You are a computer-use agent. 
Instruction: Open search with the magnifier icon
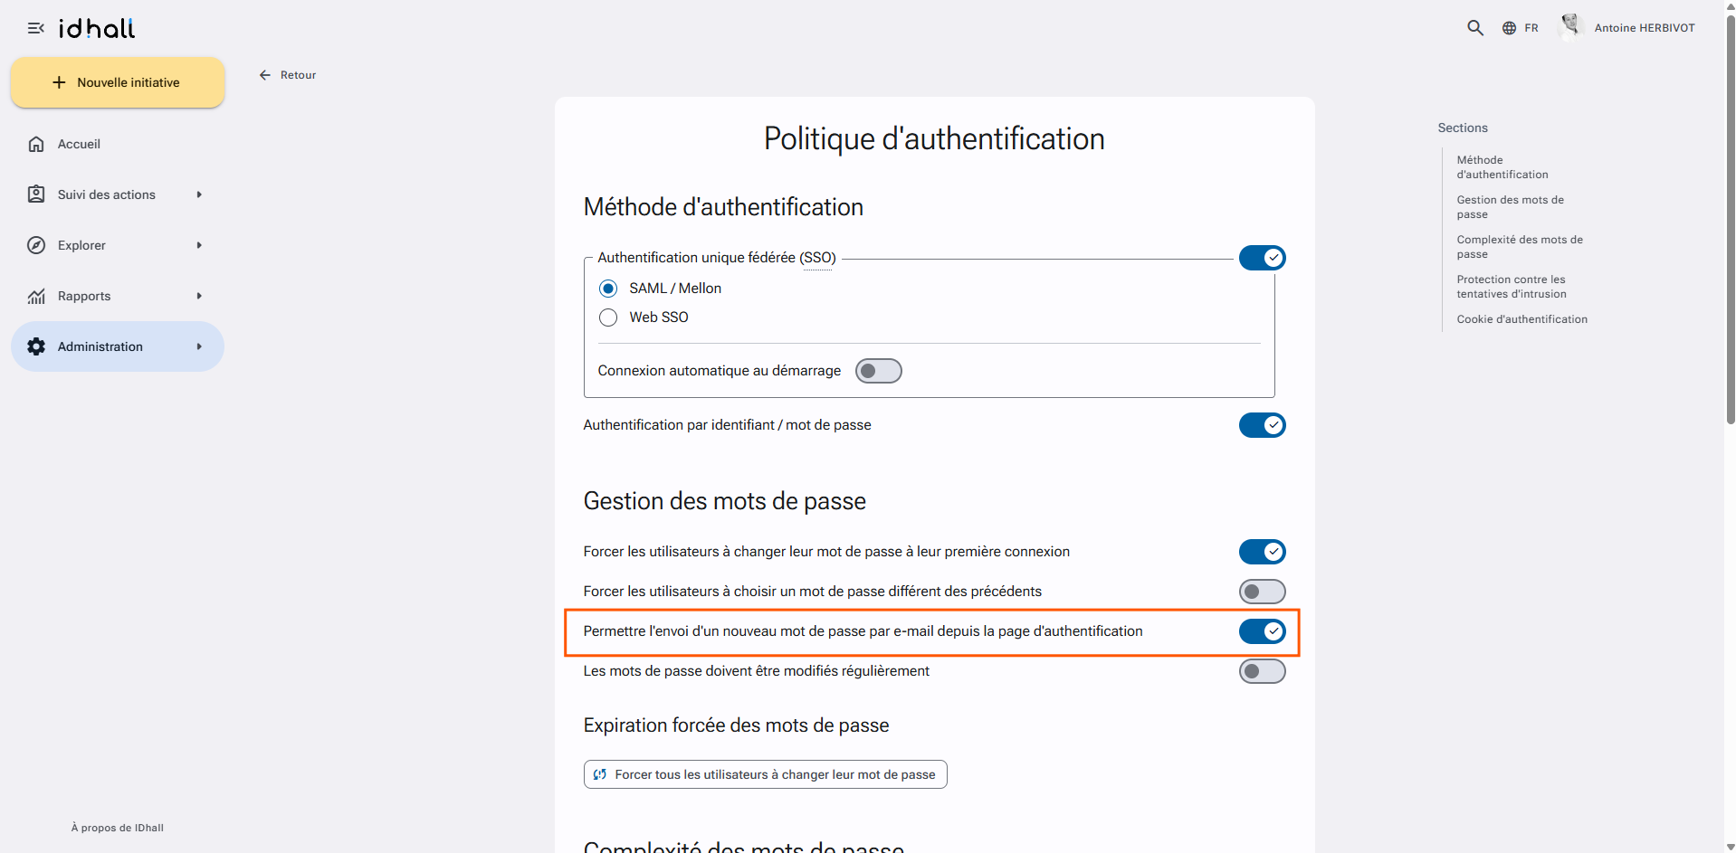pos(1475,28)
